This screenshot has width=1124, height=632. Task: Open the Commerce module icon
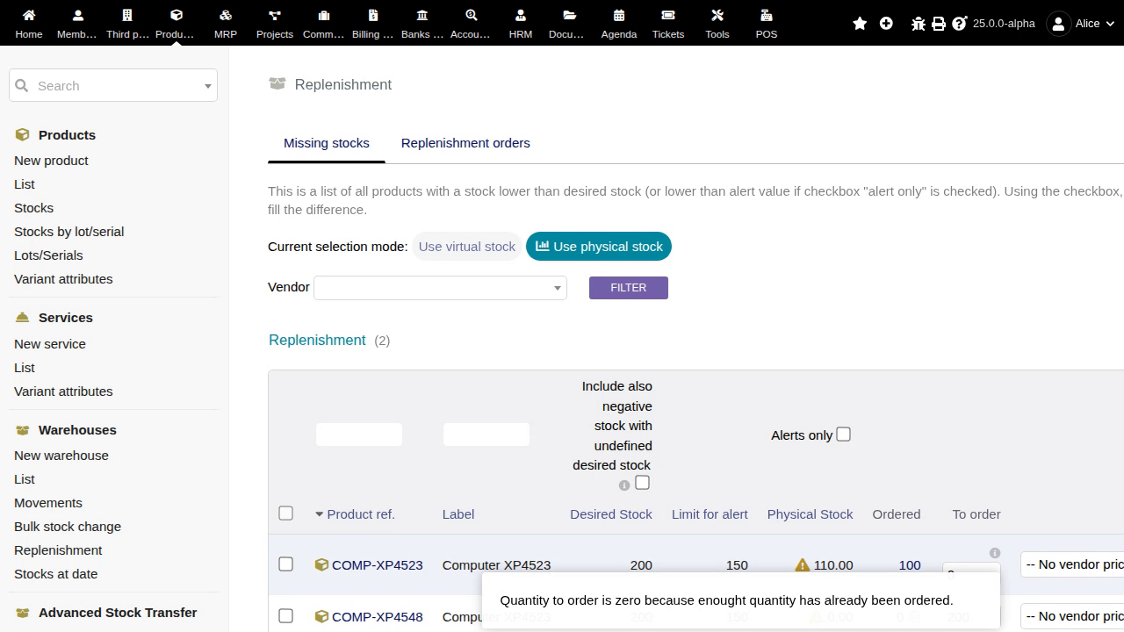pyautogui.click(x=324, y=15)
